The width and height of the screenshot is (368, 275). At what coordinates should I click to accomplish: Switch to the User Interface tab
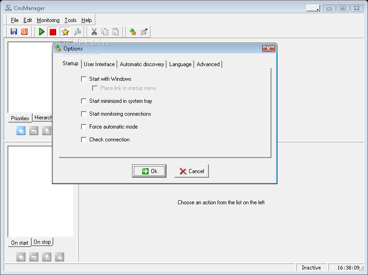click(99, 64)
